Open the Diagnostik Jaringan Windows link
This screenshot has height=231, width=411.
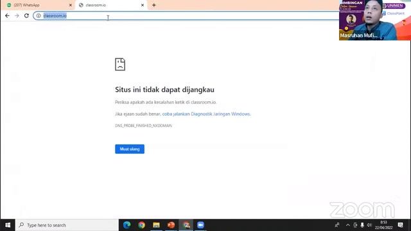[x=206, y=114]
